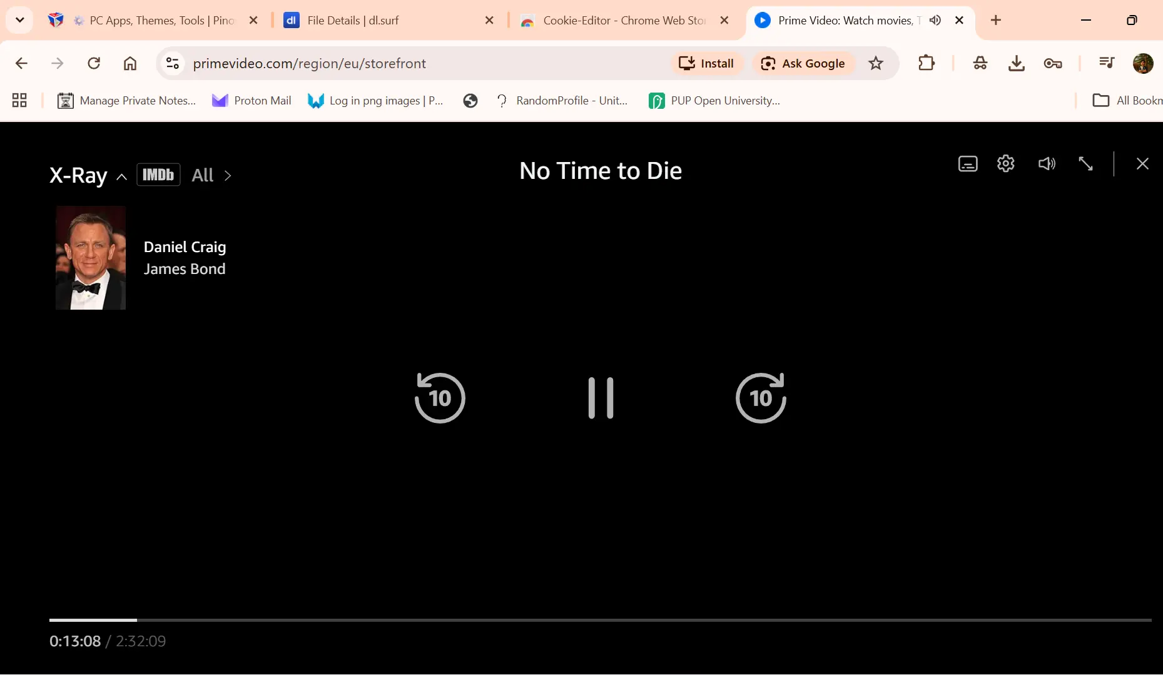Open All Bookmarks folder
The image size is (1163, 675).
tap(1127, 101)
